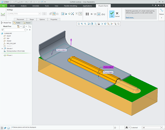
Task: Click the Open file icon in the quick access toolbar
Action: pos(15,2)
